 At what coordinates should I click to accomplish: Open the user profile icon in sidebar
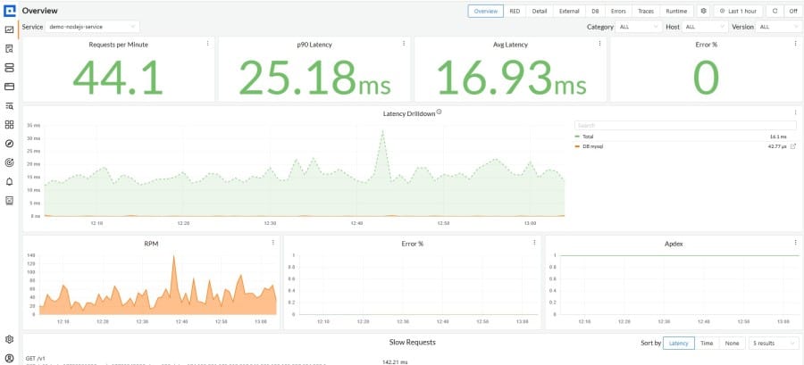[x=9, y=359]
